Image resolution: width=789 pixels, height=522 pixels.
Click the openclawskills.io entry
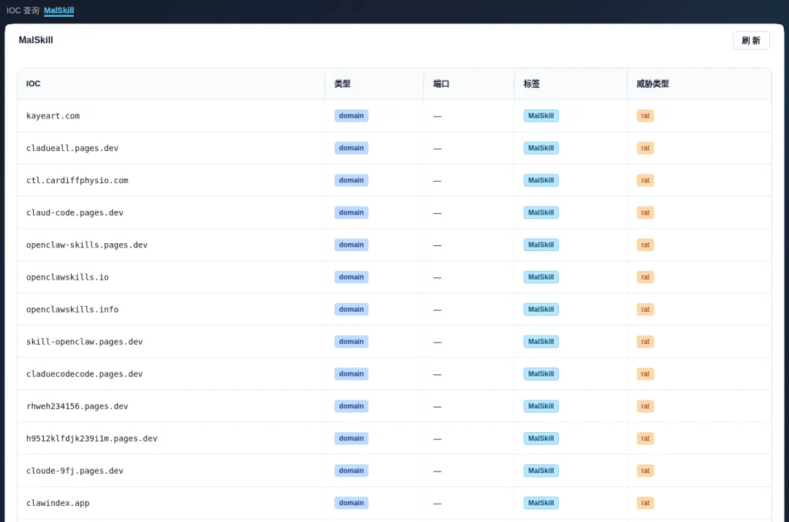67,277
